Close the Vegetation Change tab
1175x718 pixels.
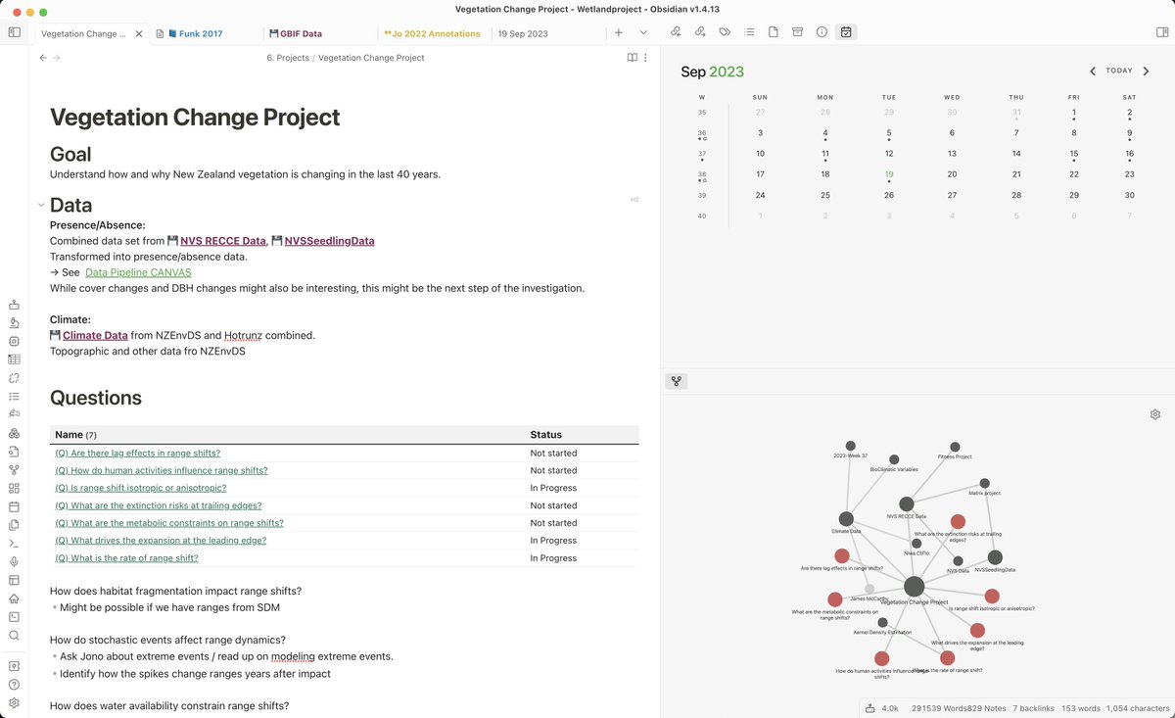(139, 33)
